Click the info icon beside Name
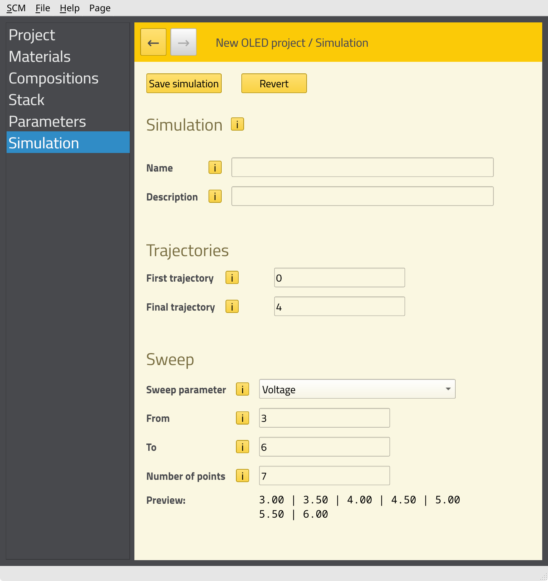This screenshot has height=581, width=548. point(215,167)
